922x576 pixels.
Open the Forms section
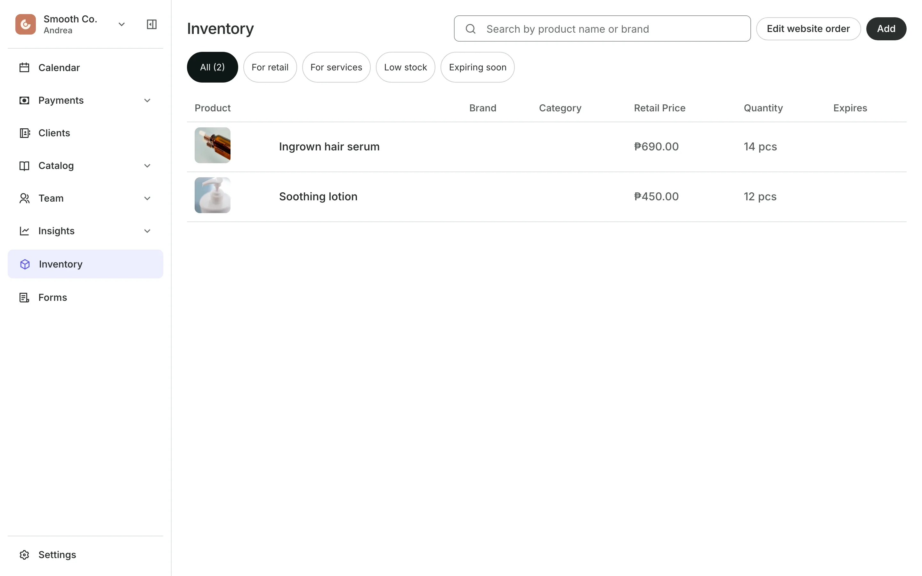[x=85, y=298]
